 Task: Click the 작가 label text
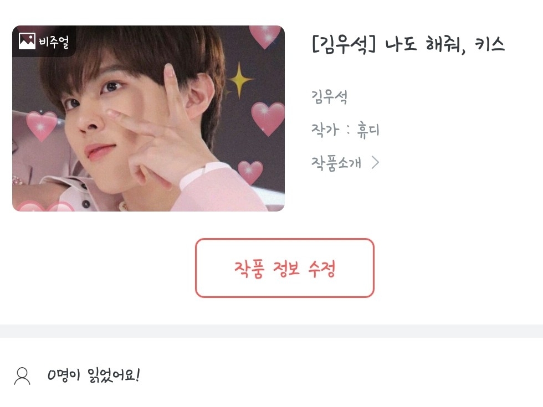(325, 130)
